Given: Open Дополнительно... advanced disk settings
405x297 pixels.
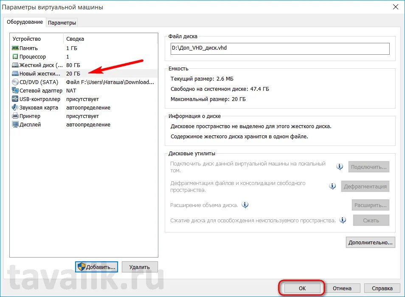Looking at the screenshot, I should click(371, 243).
